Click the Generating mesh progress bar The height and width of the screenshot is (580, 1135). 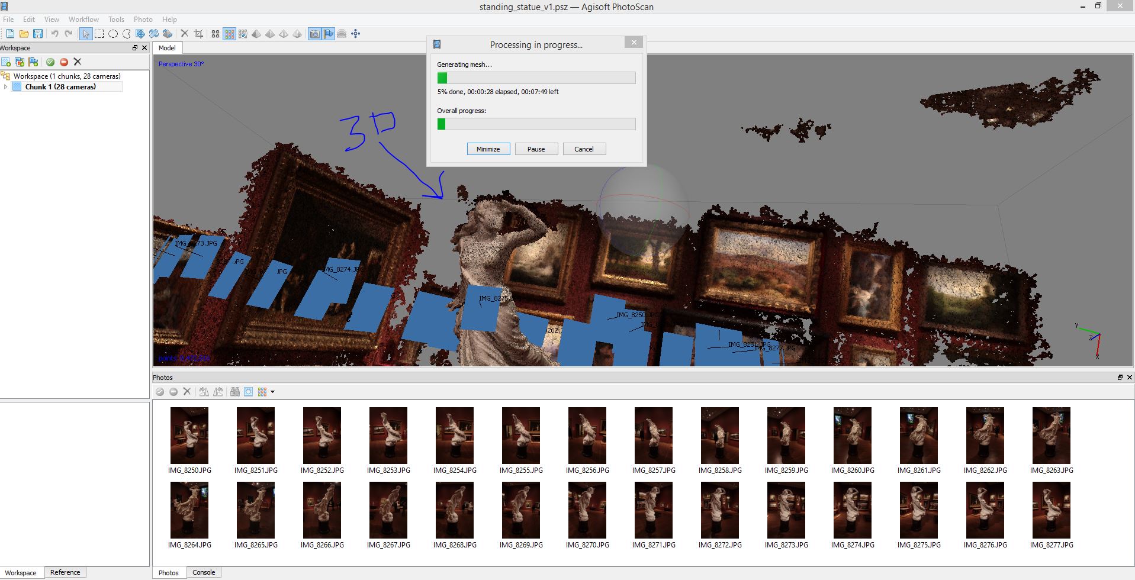coord(536,78)
